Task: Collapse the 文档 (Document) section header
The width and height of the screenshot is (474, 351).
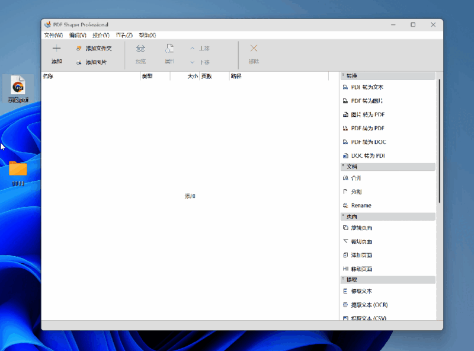Action: [x=388, y=167]
